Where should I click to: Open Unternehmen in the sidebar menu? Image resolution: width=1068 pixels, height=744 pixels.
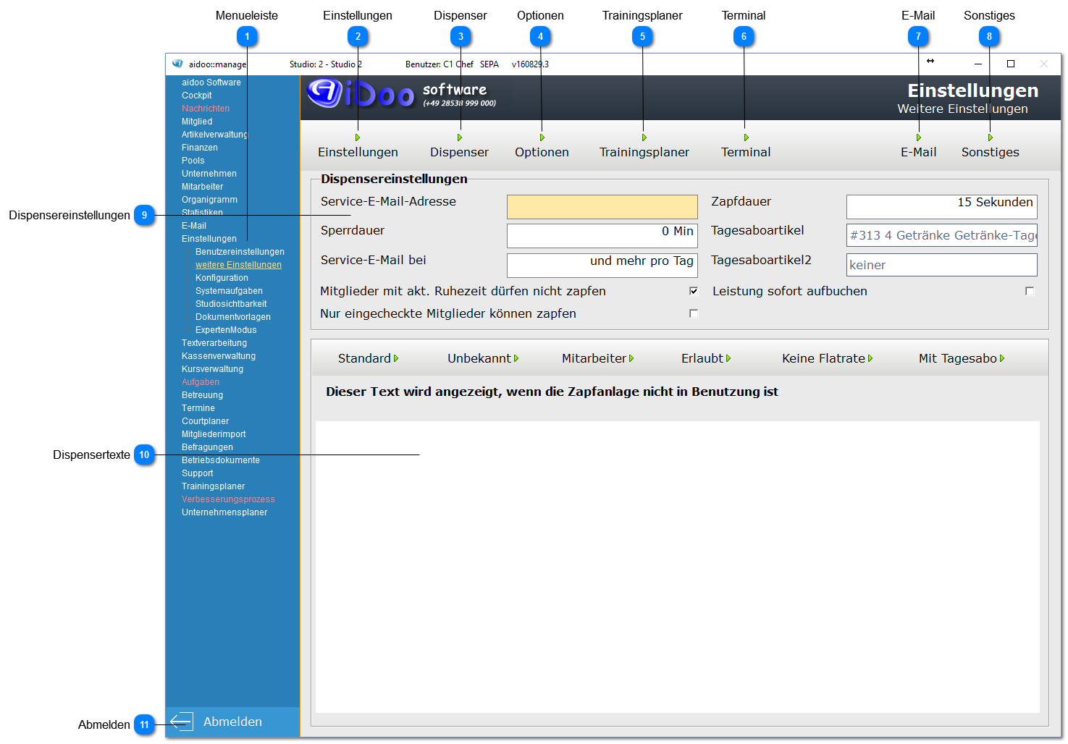point(209,174)
